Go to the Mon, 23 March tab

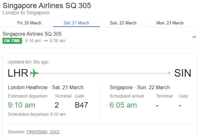170,23
